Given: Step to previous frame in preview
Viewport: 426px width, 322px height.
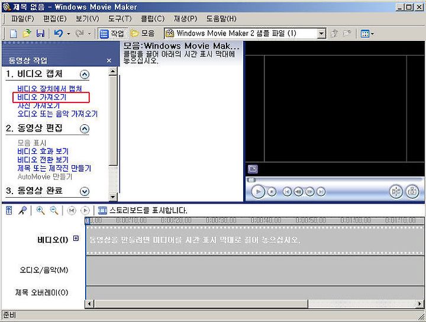Looking at the screenshot, I should pos(298,192).
